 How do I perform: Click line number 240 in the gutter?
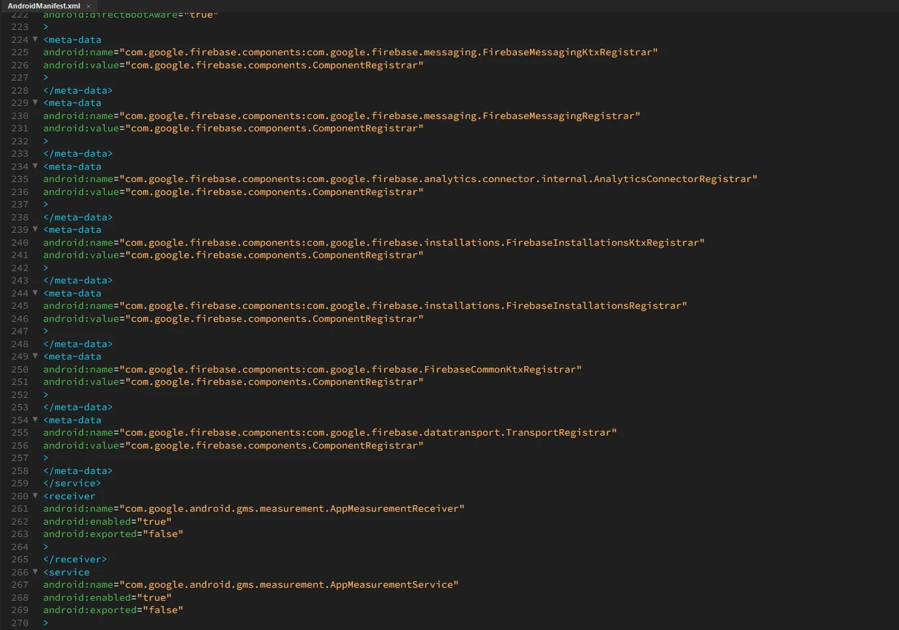click(20, 243)
